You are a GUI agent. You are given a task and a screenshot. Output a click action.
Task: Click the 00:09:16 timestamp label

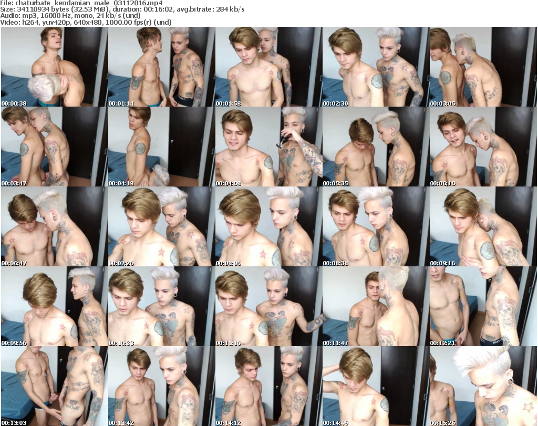click(x=442, y=263)
